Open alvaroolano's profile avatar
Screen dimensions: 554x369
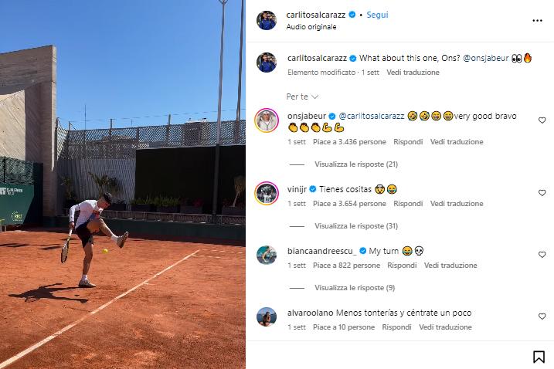point(267,317)
